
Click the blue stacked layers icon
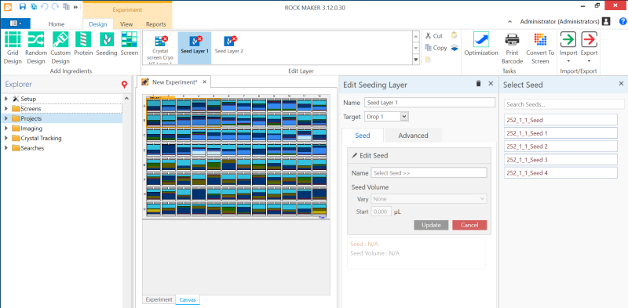455,48
